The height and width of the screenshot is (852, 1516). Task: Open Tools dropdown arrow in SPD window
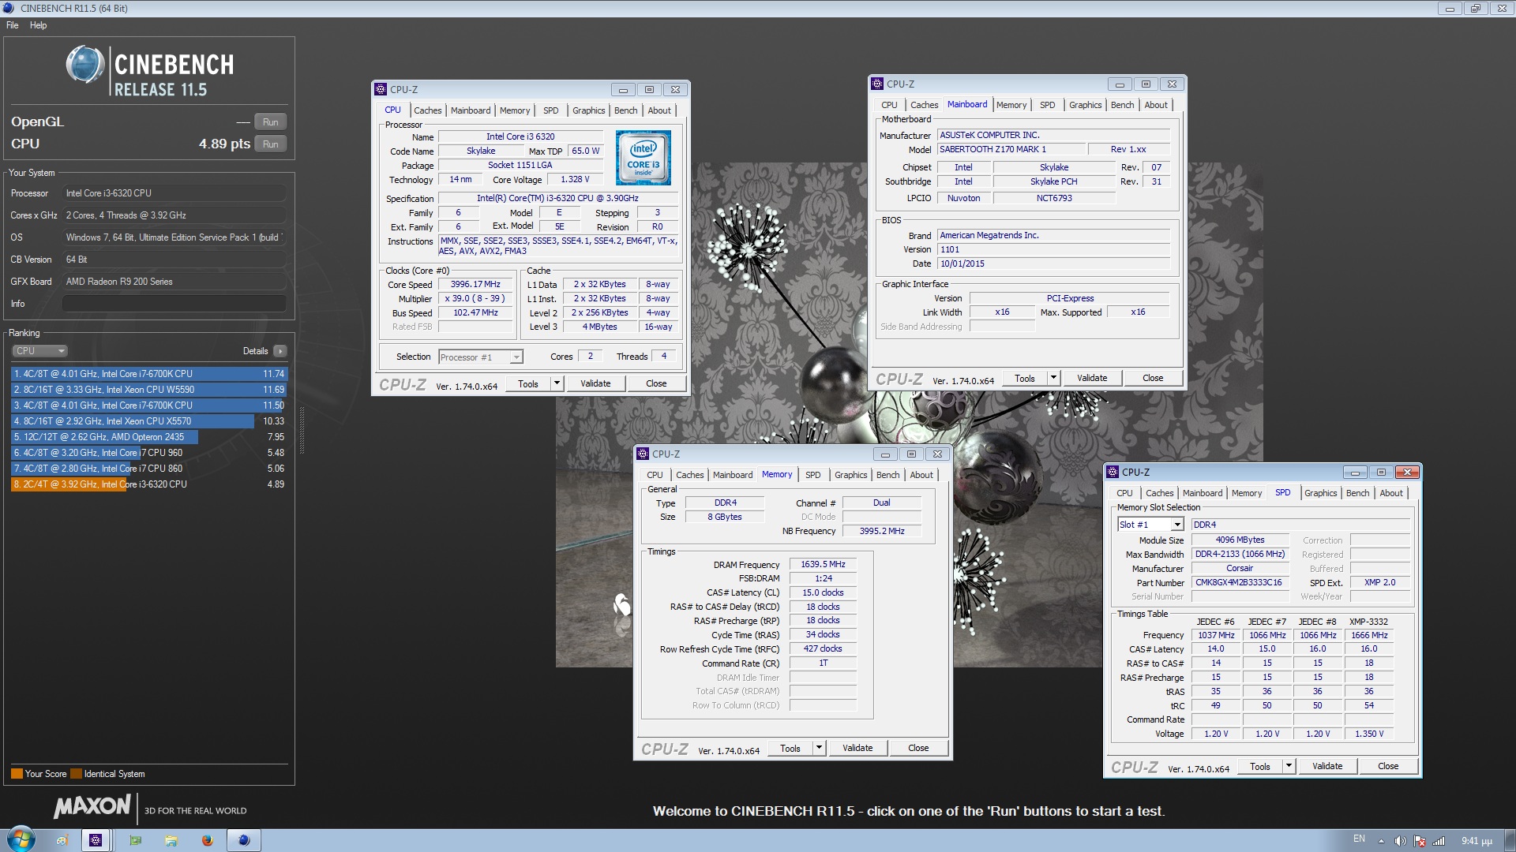[1289, 766]
